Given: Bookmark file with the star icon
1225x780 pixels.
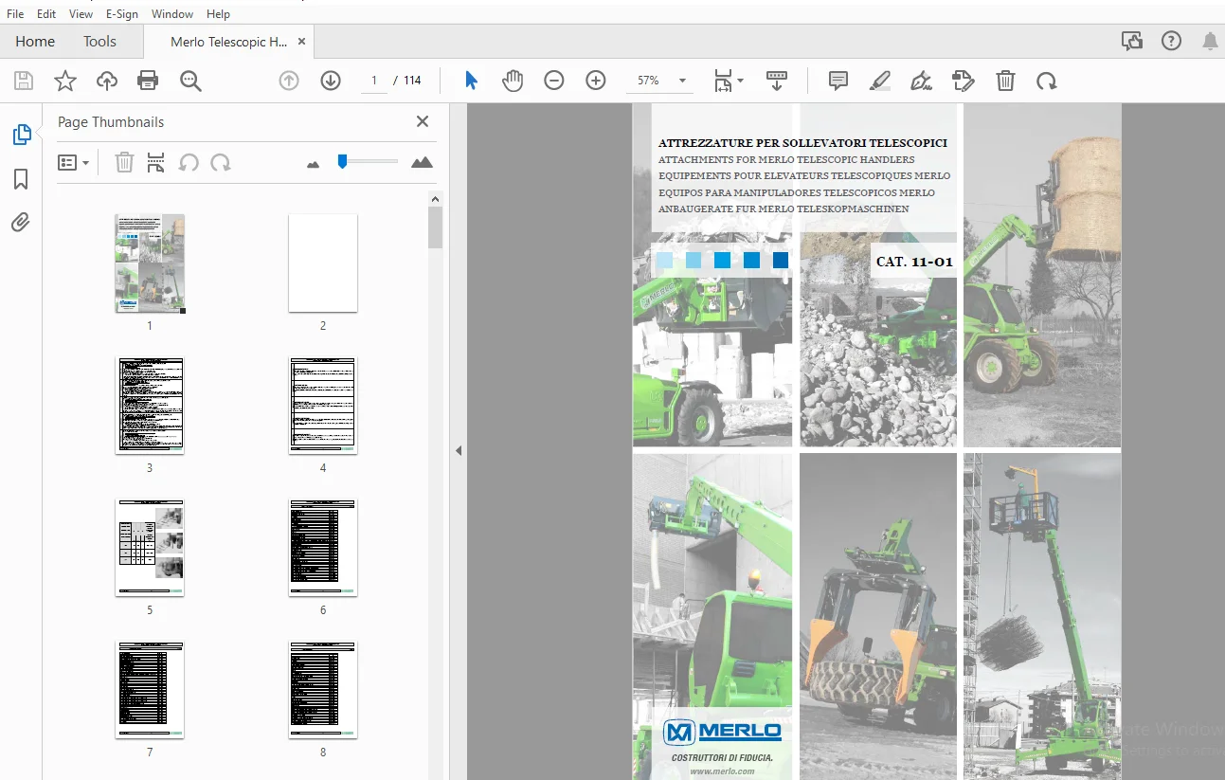Looking at the screenshot, I should click(64, 81).
